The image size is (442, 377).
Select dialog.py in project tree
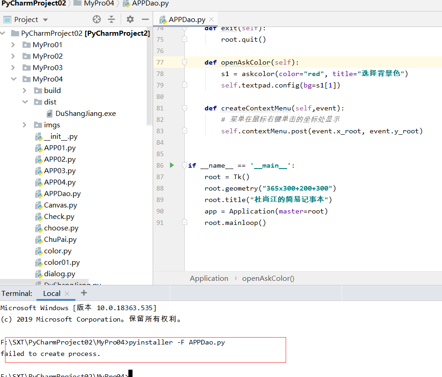60,274
